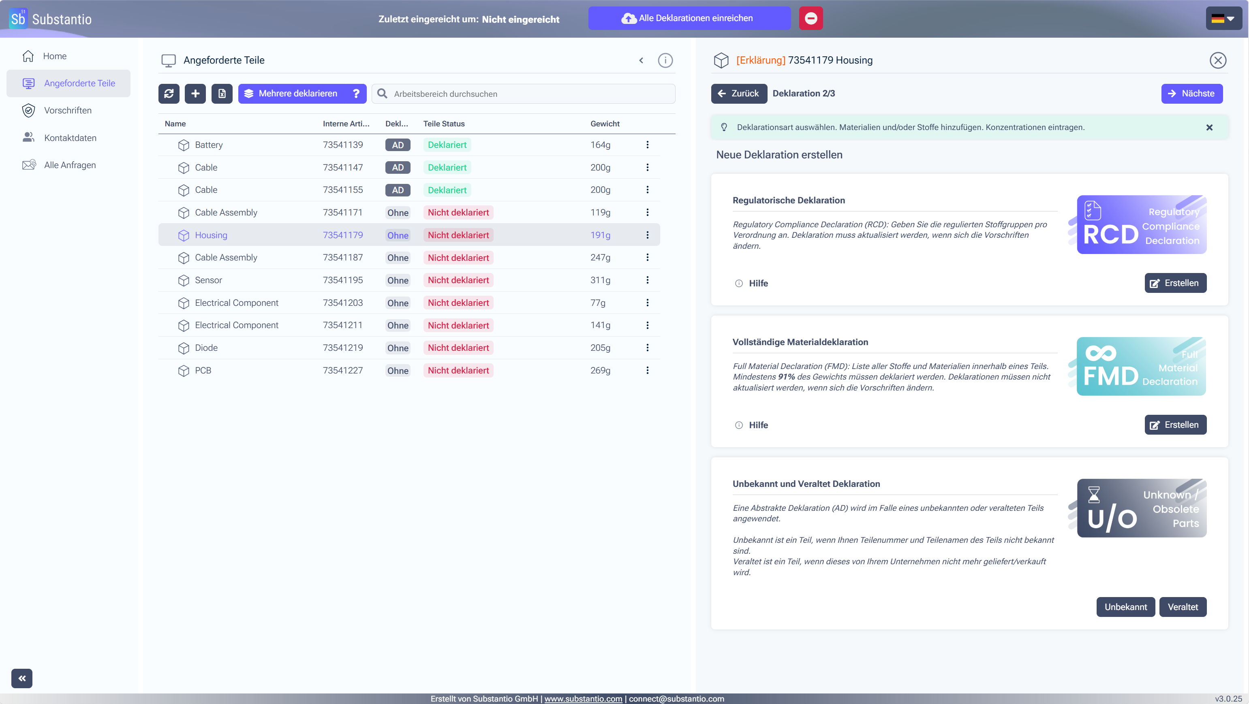Screen dimensions: 1249x704
Task: Go to Kontaktdaten page
Action: (70, 138)
